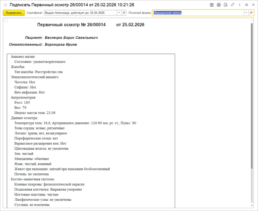Viewport: 258px width, 211px height.
Task: Click 'Язык: чистый, влажный' line
Action: tap(33, 164)
